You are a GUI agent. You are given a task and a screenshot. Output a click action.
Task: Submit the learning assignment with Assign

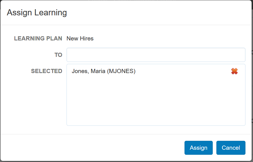pos(198,148)
